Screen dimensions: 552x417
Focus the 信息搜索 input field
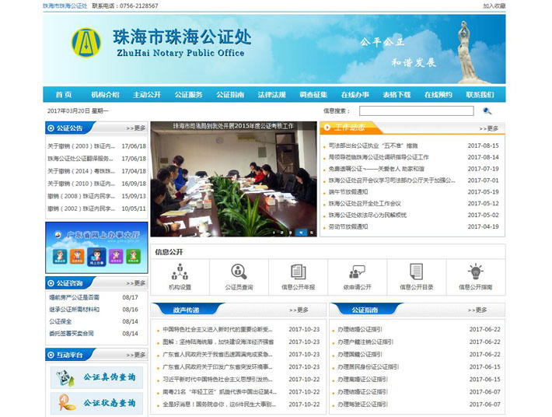coord(417,111)
